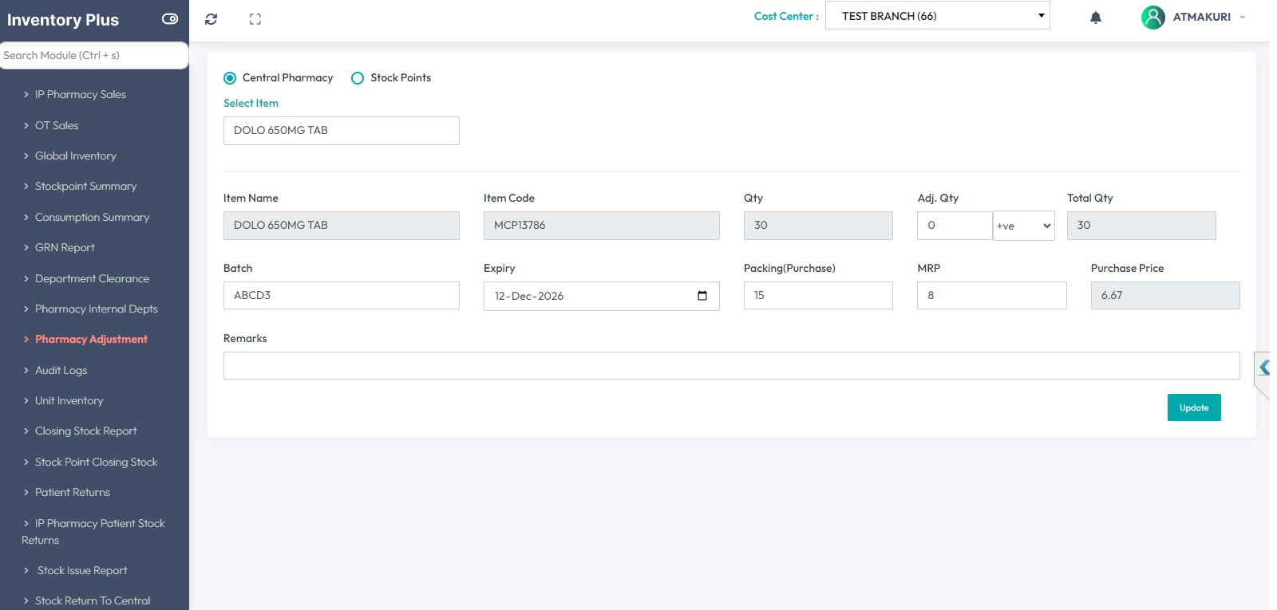
Task: Click the Remarks text field
Action: (732, 365)
